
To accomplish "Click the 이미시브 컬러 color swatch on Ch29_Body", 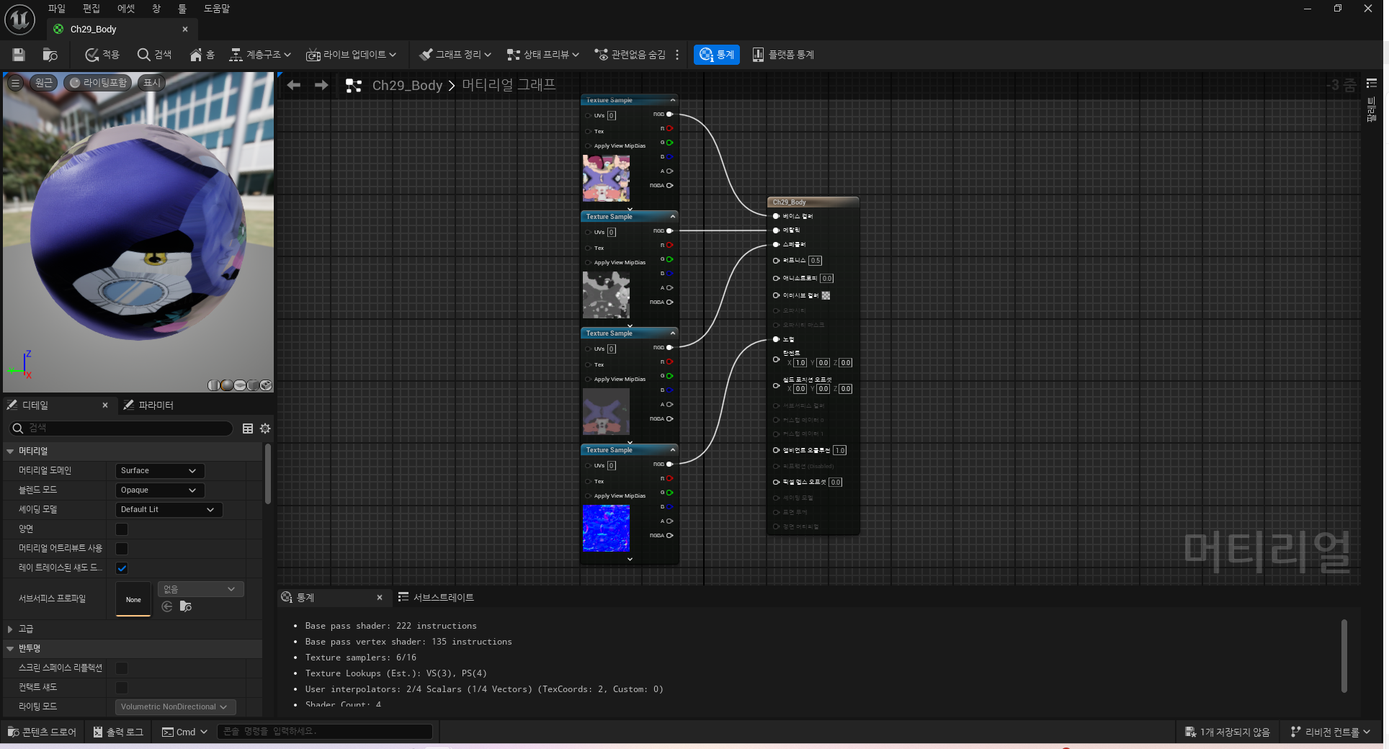I will 826,295.
